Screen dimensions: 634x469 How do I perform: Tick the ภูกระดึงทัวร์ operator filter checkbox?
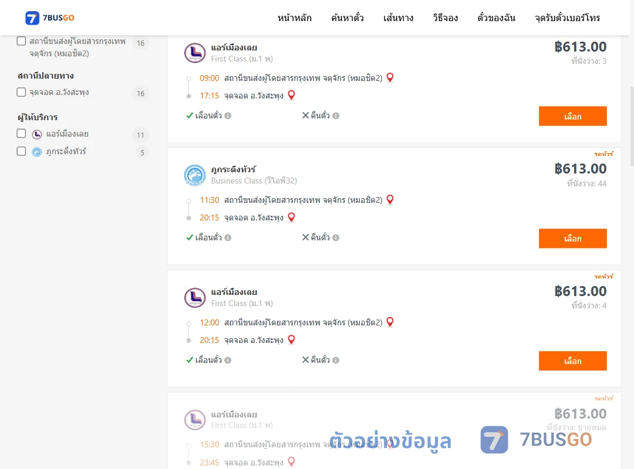(x=22, y=151)
